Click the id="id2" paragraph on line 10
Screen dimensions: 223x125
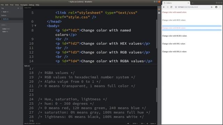click(x=103, y=43)
